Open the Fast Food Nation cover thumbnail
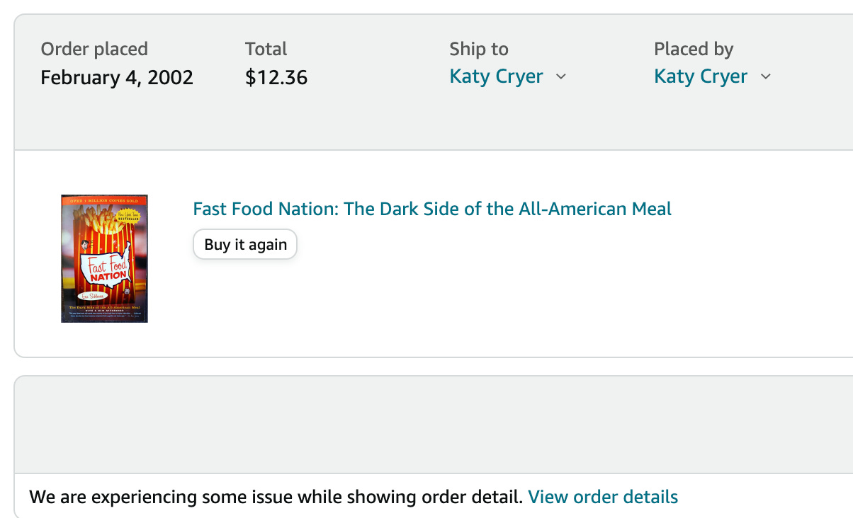The height and width of the screenshot is (518, 853). pyautogui.click(x=104, y=259)
